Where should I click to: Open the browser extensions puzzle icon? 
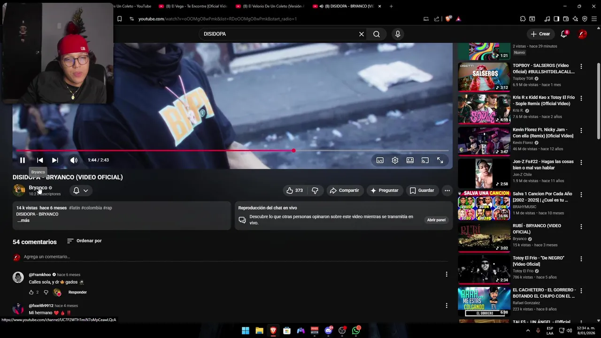click(x=523, y=19)
